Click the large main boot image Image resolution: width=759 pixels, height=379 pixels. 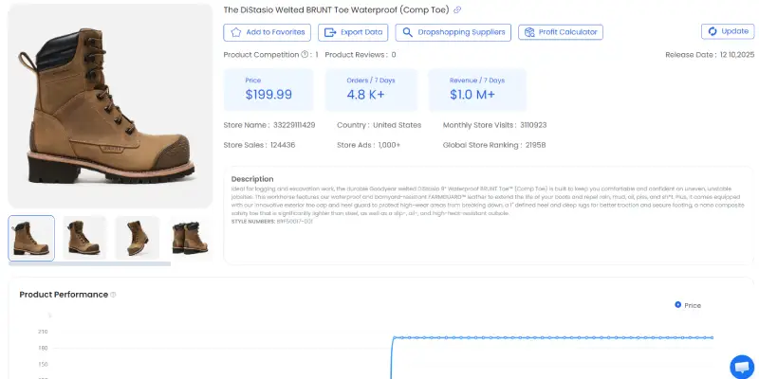[110, 106]
